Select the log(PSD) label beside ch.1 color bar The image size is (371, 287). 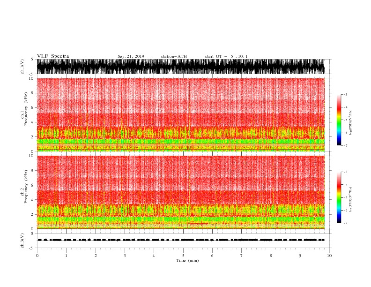(x=350, y=122)
